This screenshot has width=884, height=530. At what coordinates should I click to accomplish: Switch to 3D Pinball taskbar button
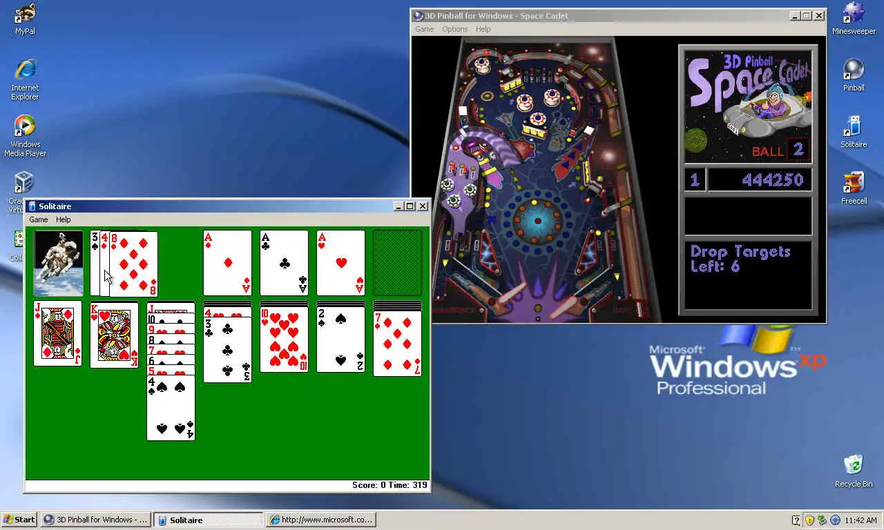95,520
